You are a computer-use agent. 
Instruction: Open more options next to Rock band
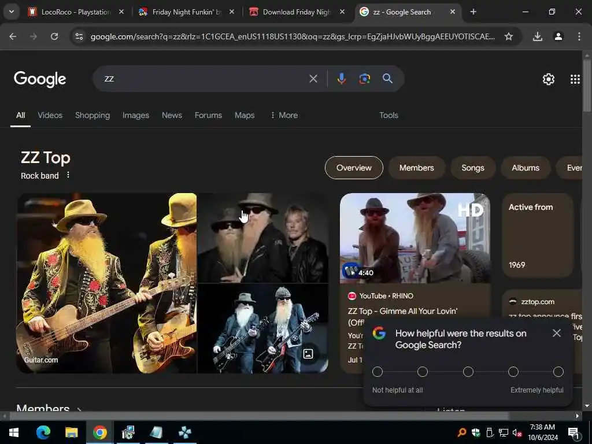[x=68, y=175]
